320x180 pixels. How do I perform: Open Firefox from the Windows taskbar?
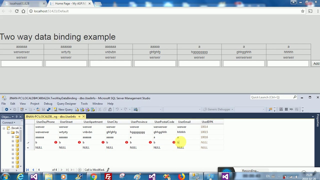click(181, 177)
